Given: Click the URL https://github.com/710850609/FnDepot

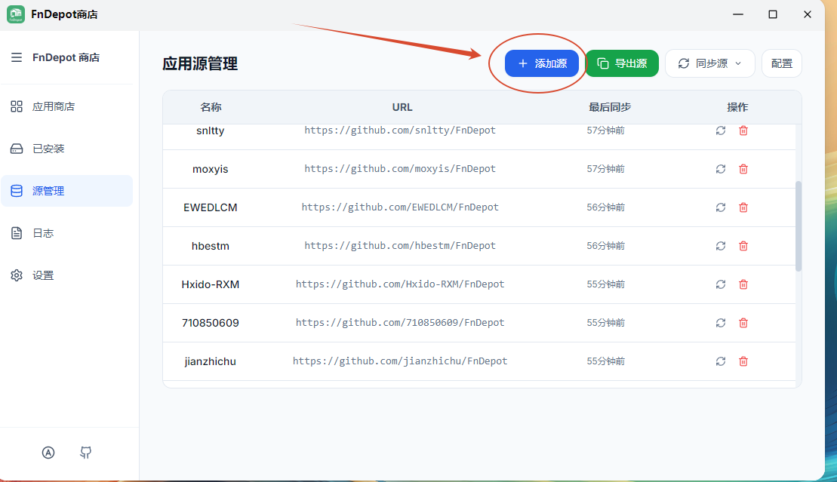Looking at the screenshot, I should pyautogui.click(x=400, y=322).
